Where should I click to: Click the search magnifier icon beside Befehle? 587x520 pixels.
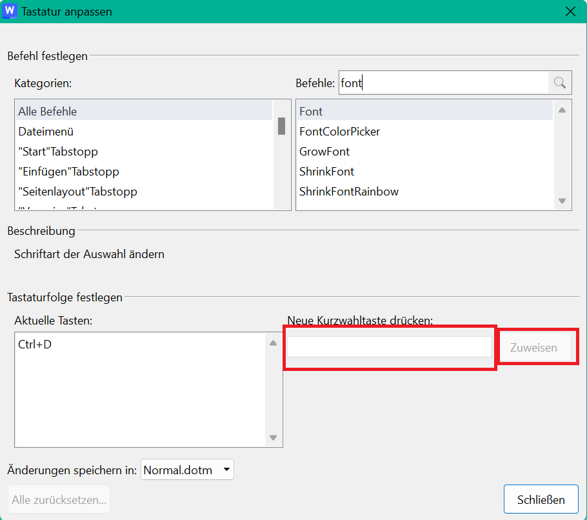click(559, 83)
